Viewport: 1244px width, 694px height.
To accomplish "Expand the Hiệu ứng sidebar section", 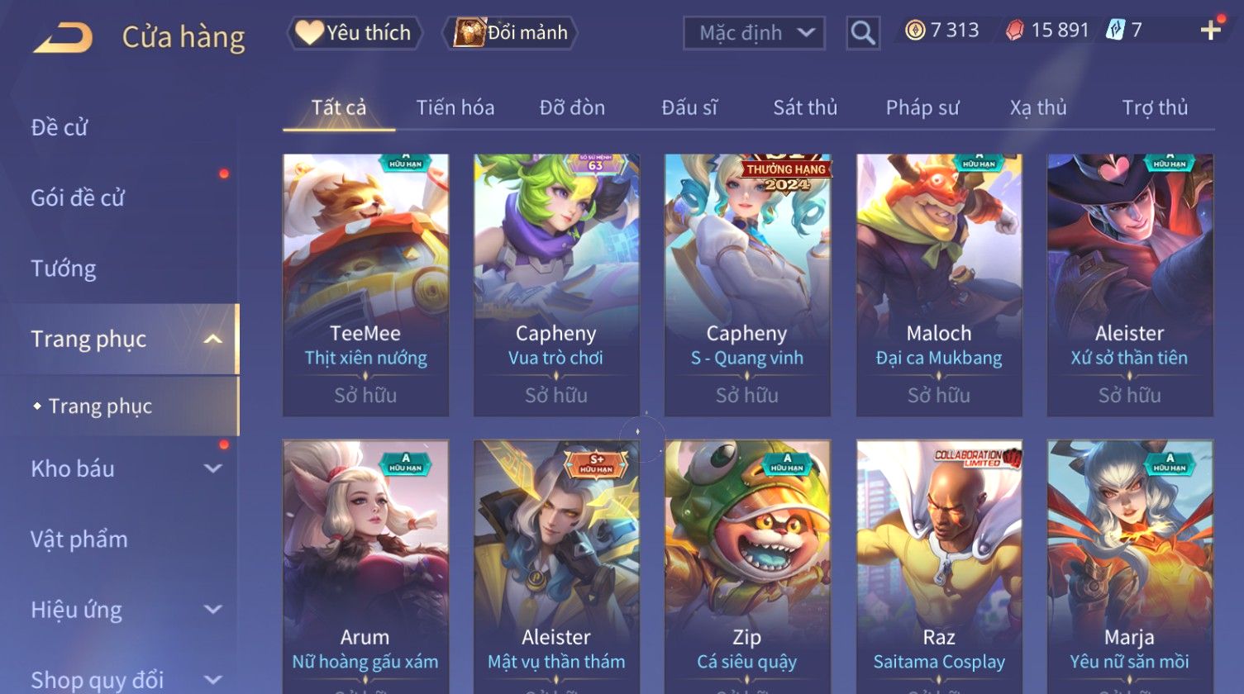I will pos(212,610).
